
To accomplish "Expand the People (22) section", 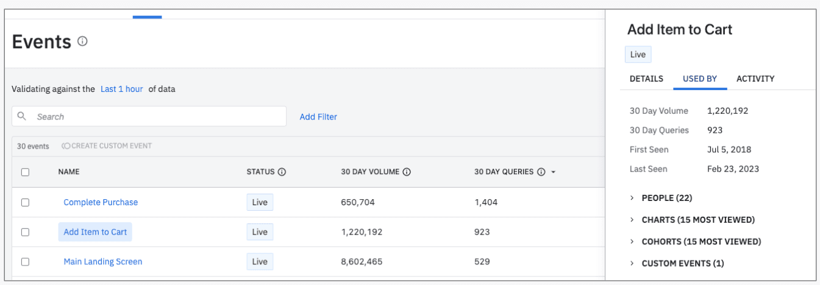I will [x=632, y=198].
